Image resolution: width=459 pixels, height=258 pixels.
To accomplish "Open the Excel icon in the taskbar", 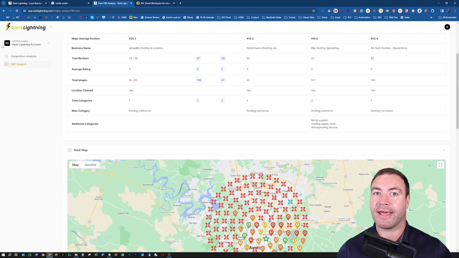I will pos(96,255).
